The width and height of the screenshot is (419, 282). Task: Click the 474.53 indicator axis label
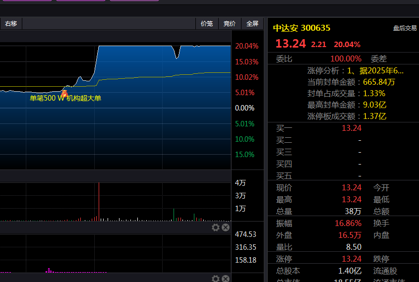[x=245, y=234]
